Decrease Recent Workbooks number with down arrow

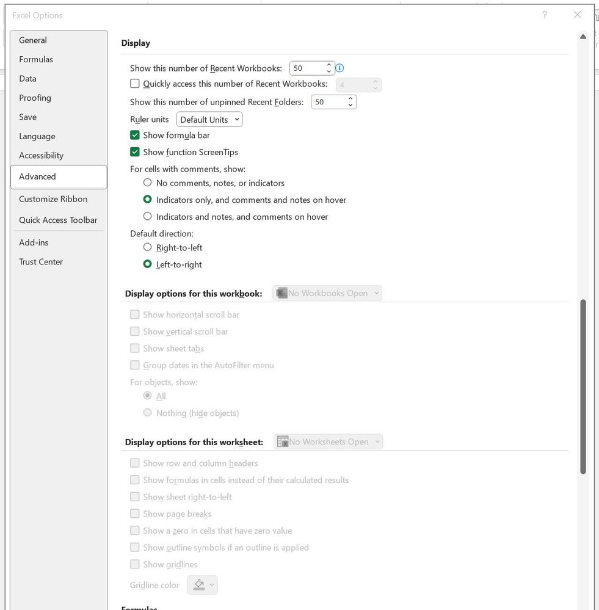329,71
